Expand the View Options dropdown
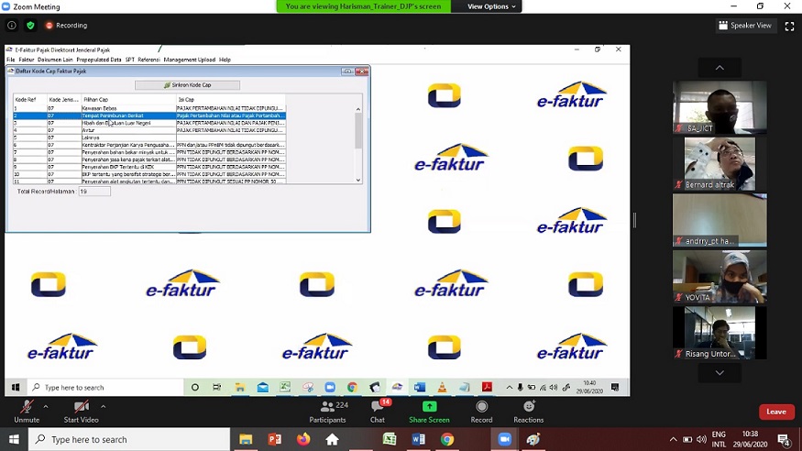802x451 pixels. [x=492, y=6]
